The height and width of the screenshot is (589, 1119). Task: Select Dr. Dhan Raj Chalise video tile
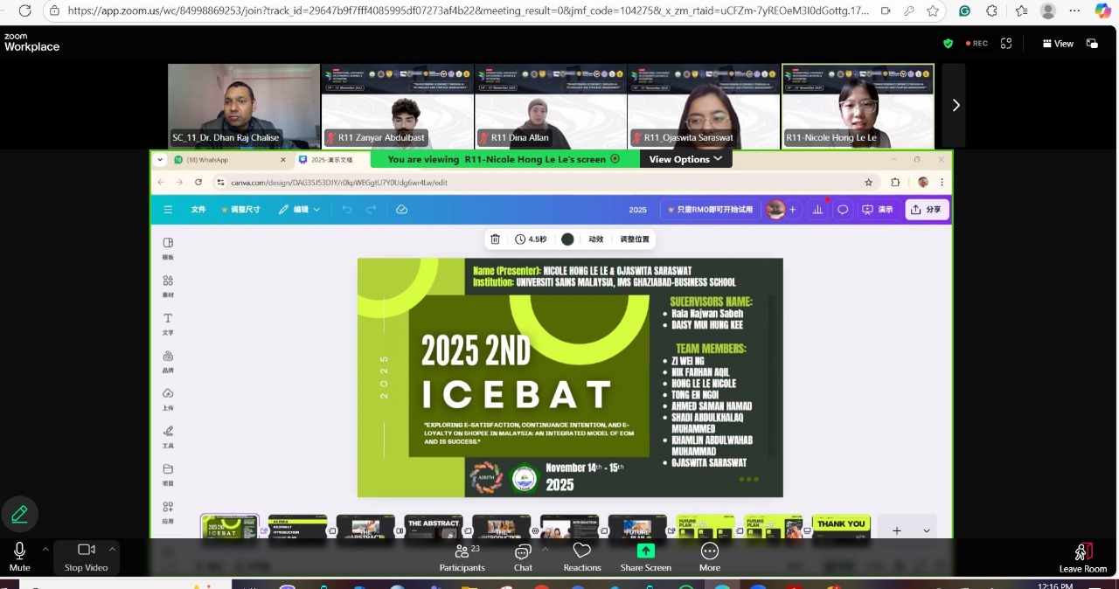pyautogui.click(x=244, y=105)
